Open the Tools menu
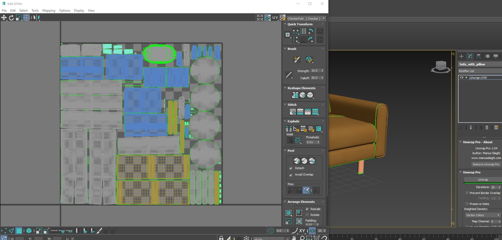Screen dimensions: 502x240 point(35,10)
